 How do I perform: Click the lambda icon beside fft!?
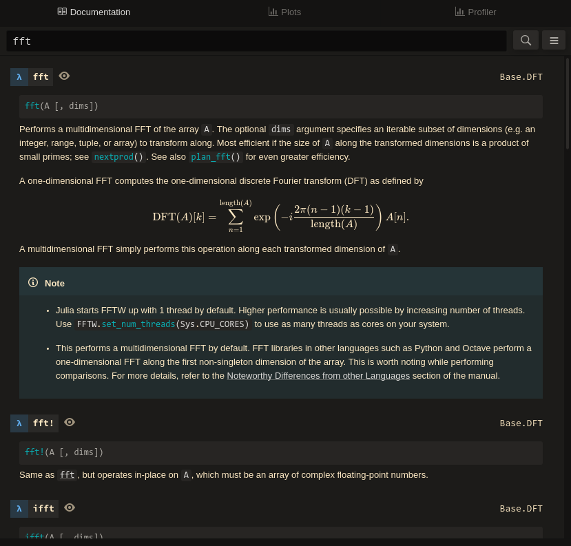[19, 423]
